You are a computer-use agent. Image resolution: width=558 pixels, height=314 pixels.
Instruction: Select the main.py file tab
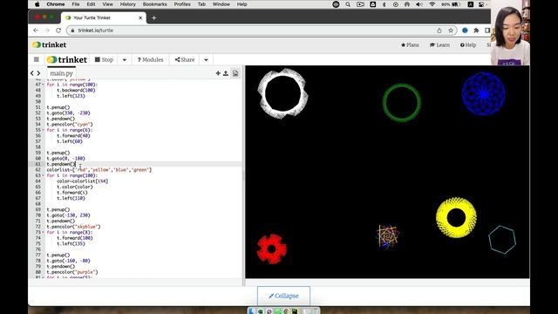(x=61, y=73)
